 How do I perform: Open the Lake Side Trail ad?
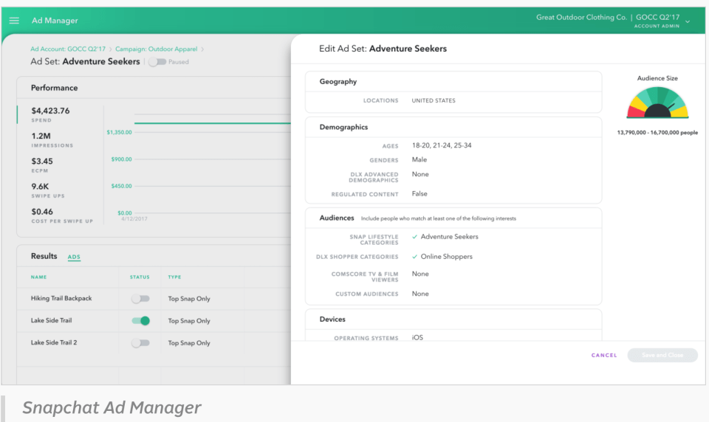pos(52,320)
